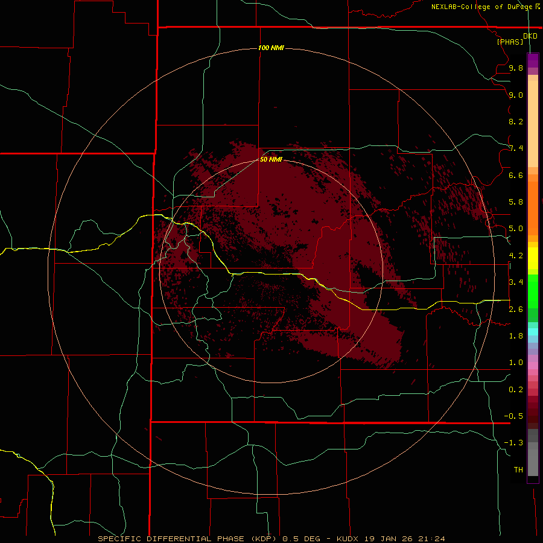Click the yellow segment of the colorbar
Viewport: 543px width, 543px height.
point(533,258)
